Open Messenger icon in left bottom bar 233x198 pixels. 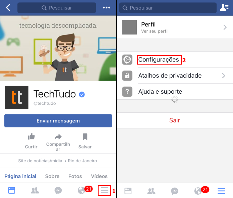58,190
